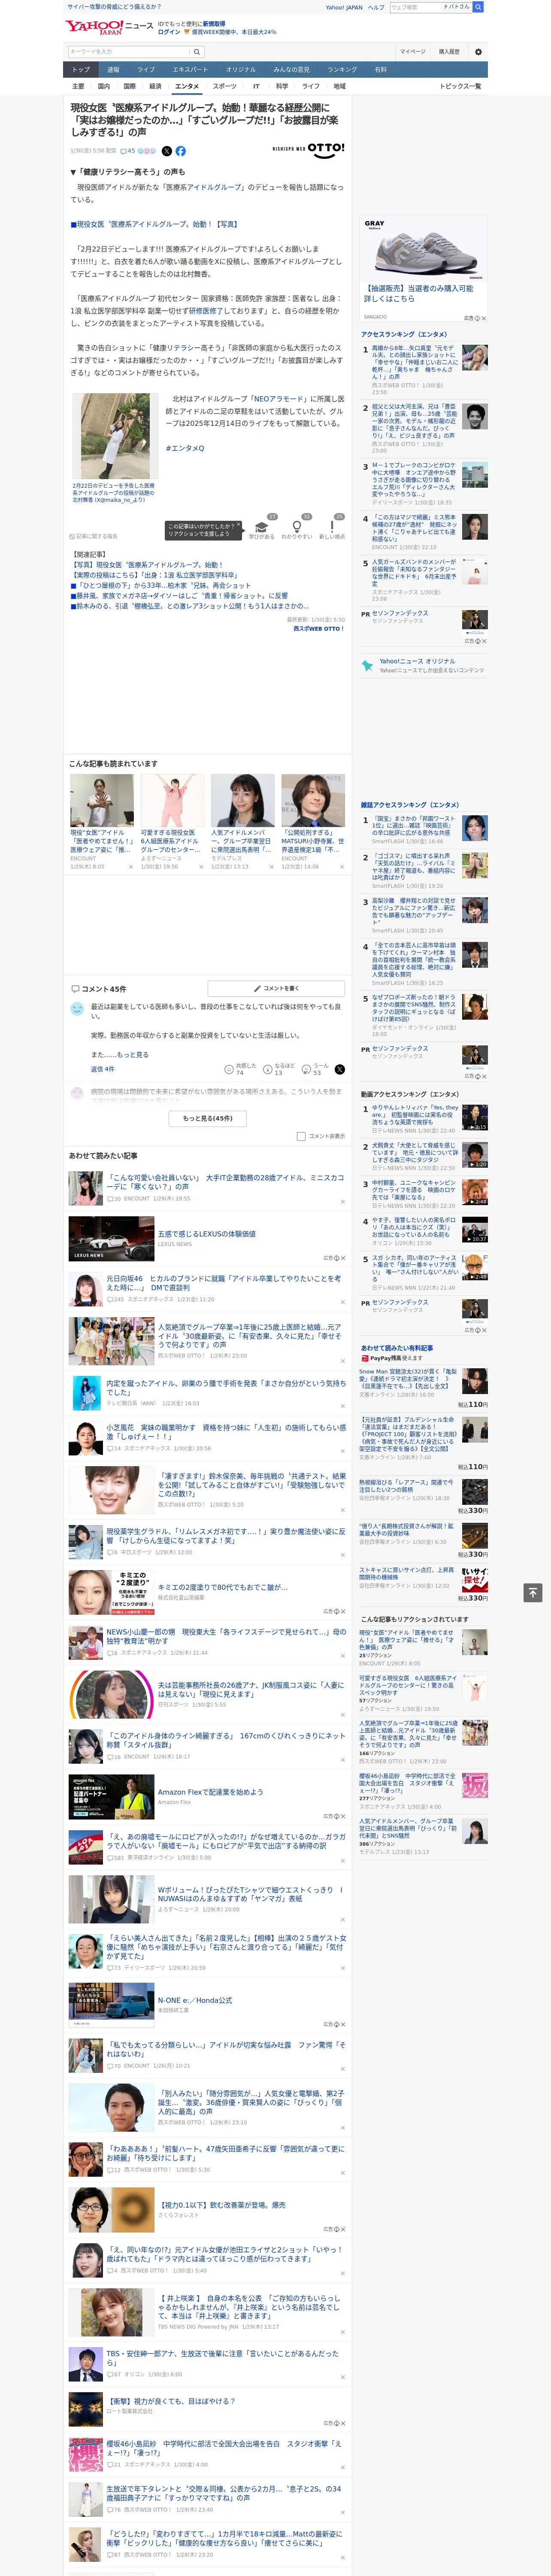
Task: Click the なるほど reaction on comment
Action: [279, 1070]
